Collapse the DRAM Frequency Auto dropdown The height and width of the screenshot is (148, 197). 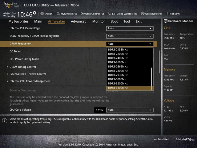(130, 44)
